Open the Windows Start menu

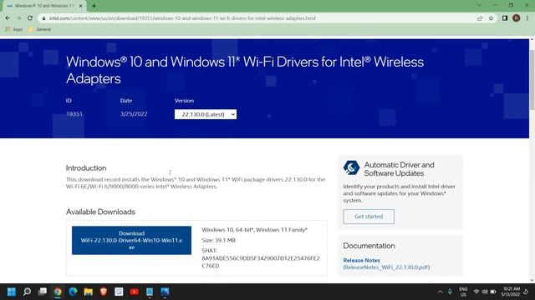pyautogui.click(x=11, y=292)
